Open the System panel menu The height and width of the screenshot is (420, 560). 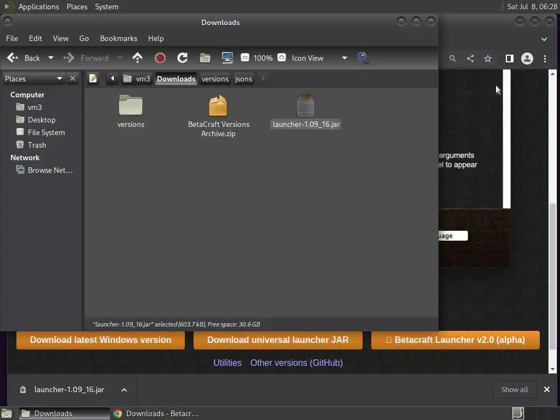tap(107, 7)
